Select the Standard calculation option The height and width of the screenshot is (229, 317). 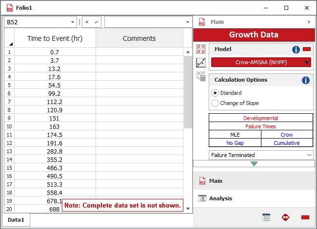click(x=215, y=93)
